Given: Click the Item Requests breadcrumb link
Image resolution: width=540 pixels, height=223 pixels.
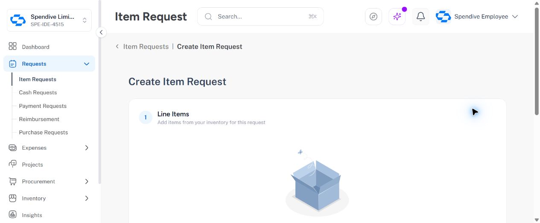Looking at the screenshot, I should pyautogui.click(x=146, y=46).
